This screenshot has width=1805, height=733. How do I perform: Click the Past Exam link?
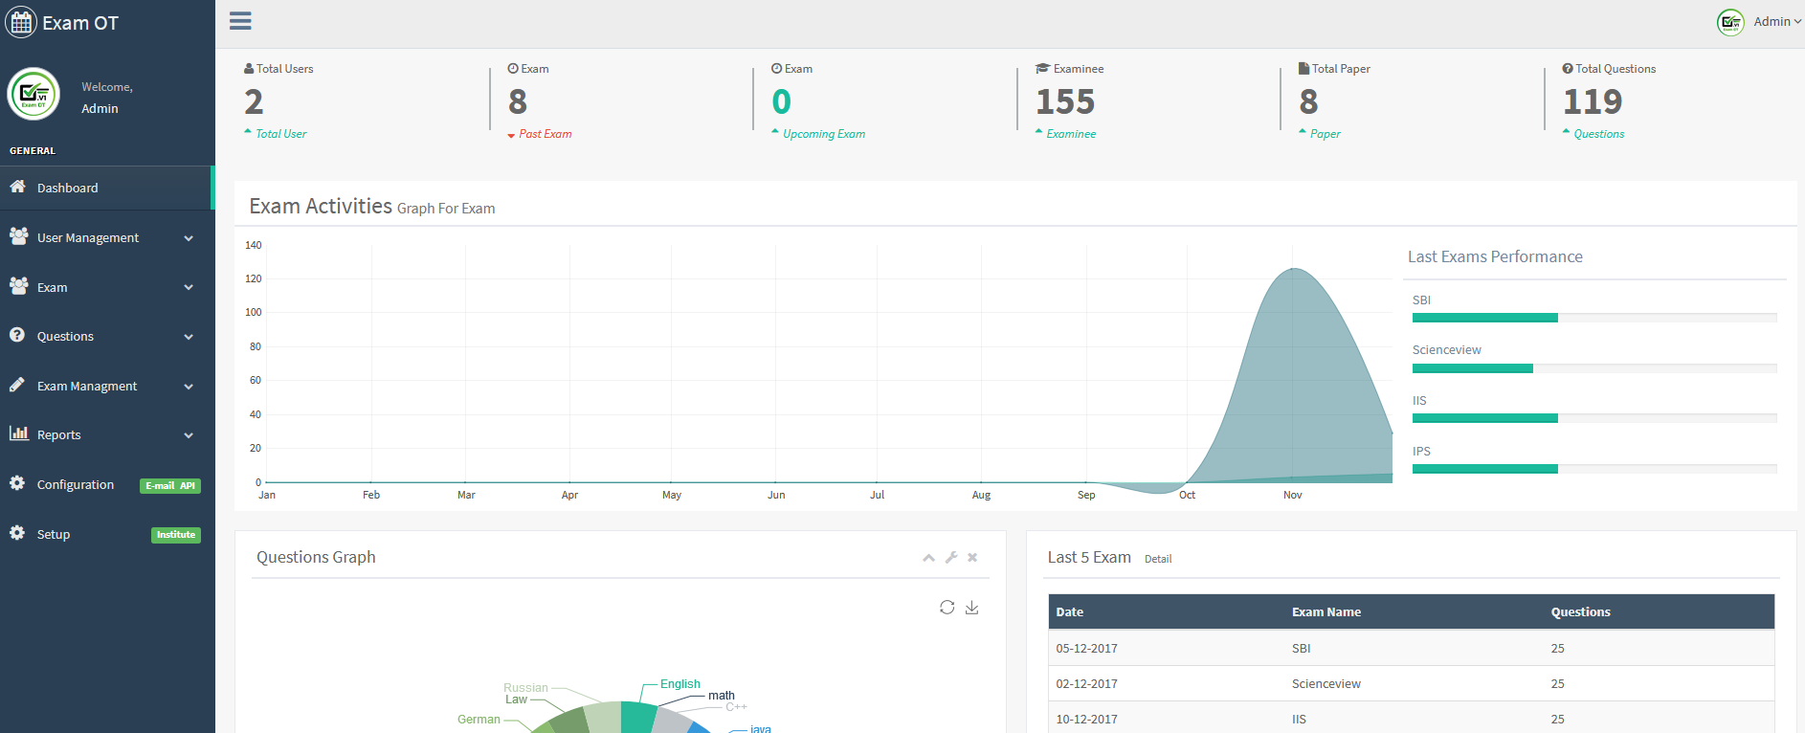[546, 134]
